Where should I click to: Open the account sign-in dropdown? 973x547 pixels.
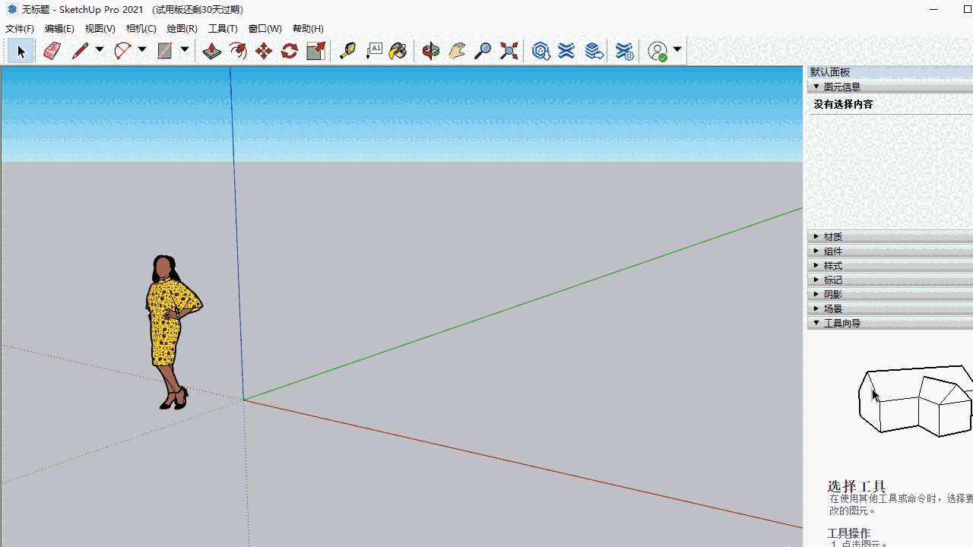(x=676, y=51)
